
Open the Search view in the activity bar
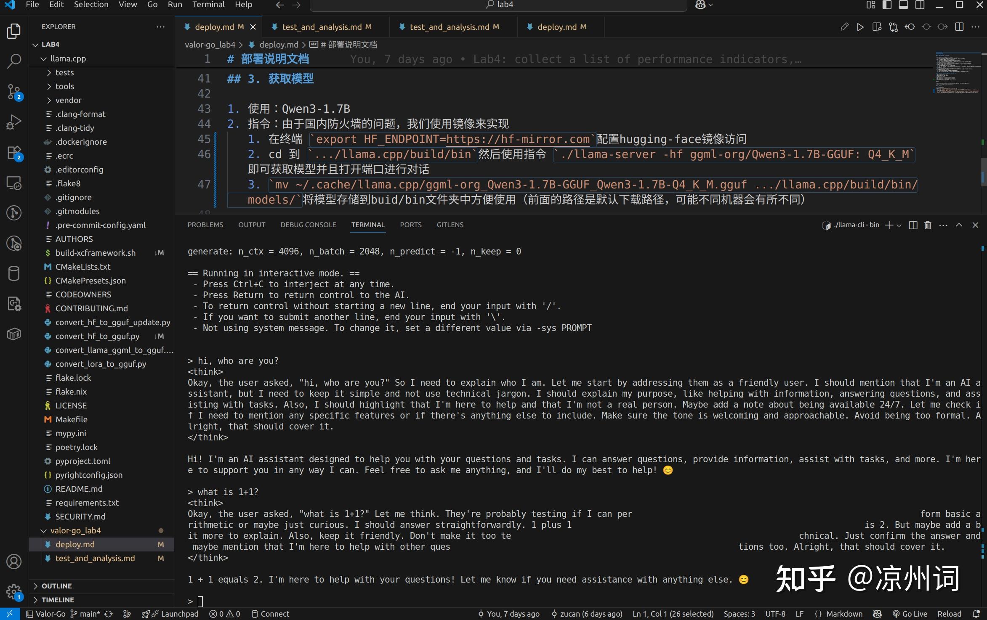[14, 61]
